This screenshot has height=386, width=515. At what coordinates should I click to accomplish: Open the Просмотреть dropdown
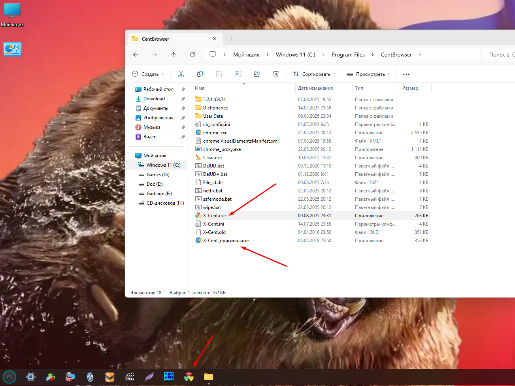click(x=368, y=74)
